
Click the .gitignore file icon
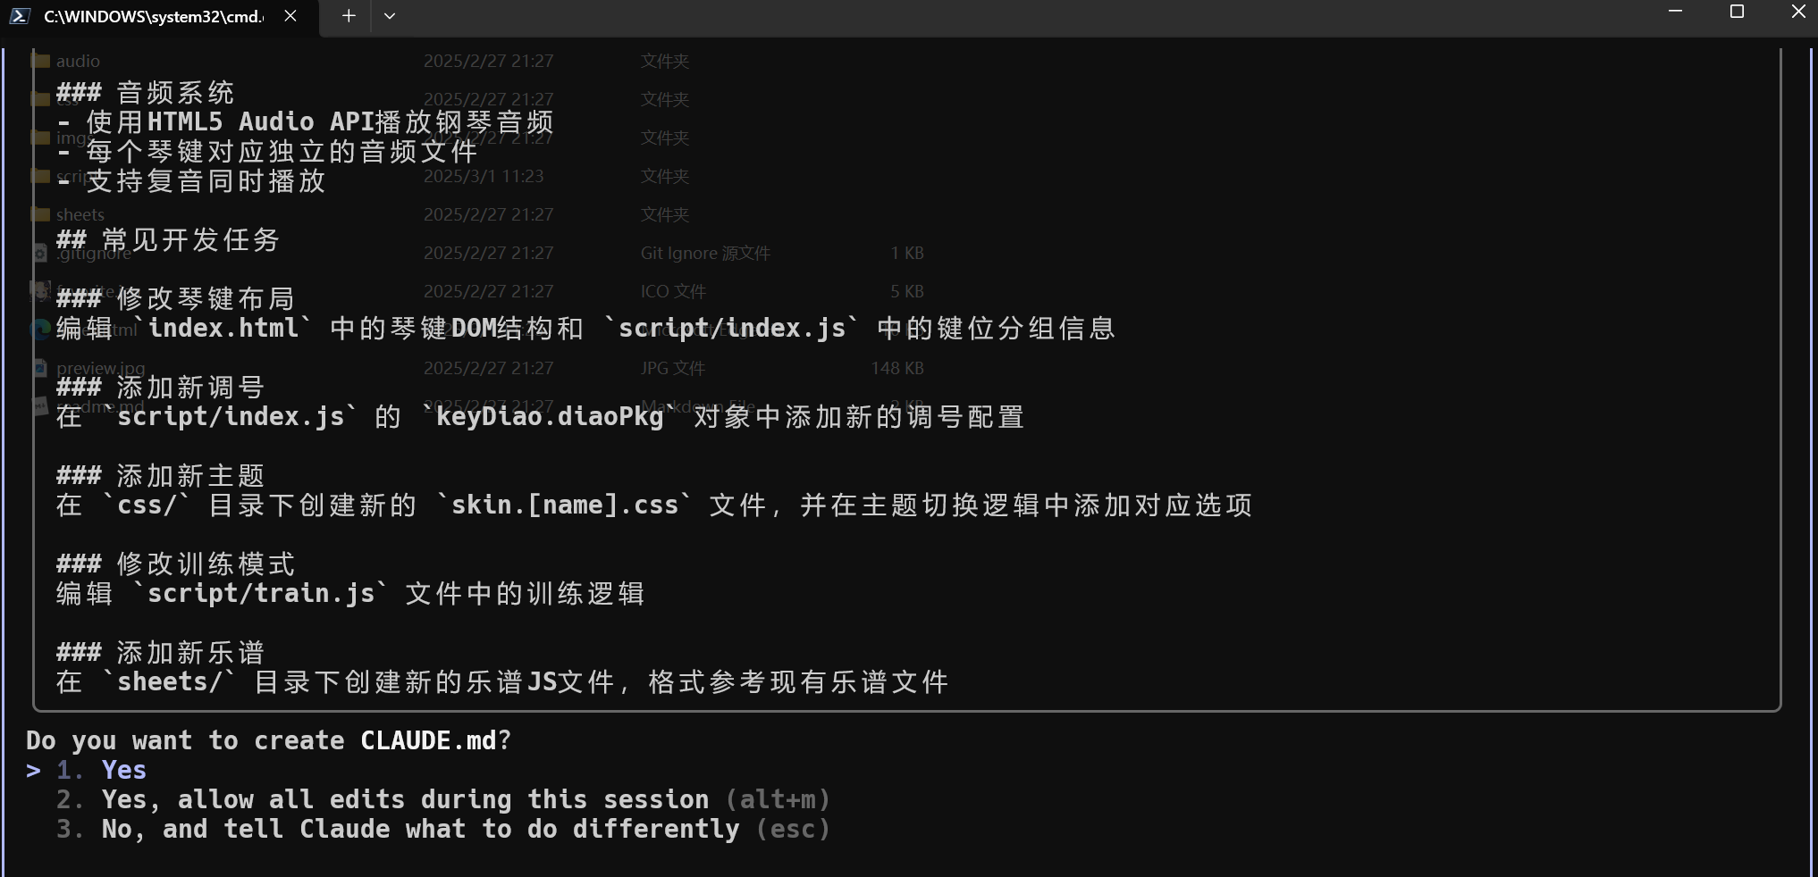click(x=40, y=253)
